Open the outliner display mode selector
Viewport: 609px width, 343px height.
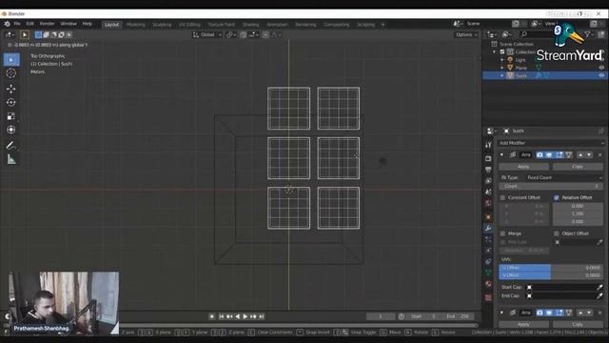point(492,35)
